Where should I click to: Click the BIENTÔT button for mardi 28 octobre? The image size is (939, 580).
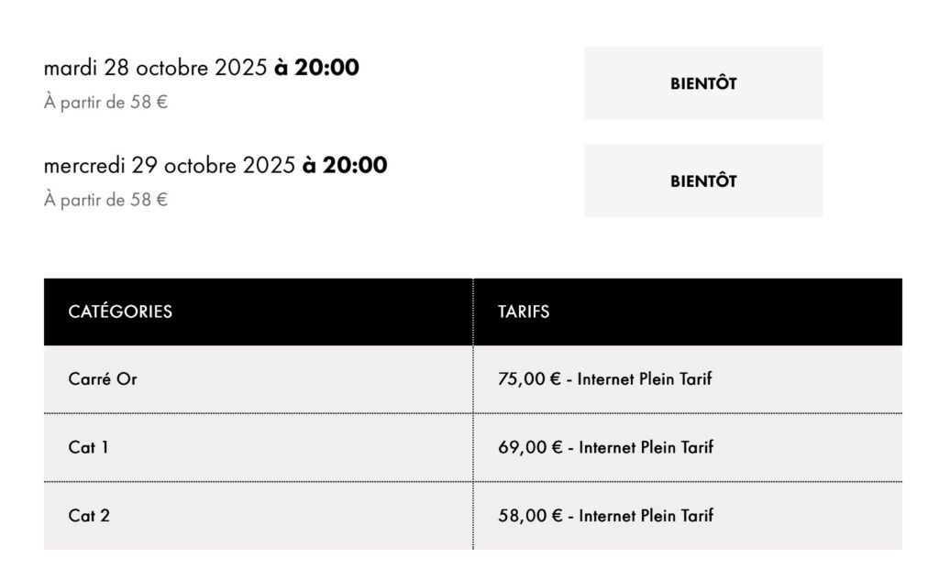pyautogui.click(x=703, y=83)
